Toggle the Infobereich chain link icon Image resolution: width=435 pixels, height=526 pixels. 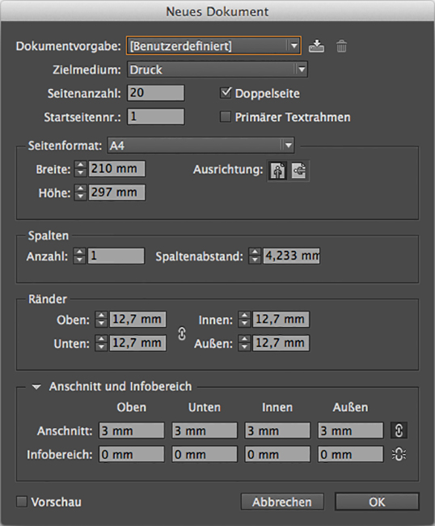pos(399,455)
